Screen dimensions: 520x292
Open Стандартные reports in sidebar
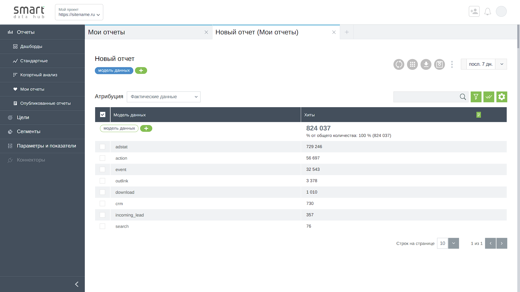coord(42,61)
